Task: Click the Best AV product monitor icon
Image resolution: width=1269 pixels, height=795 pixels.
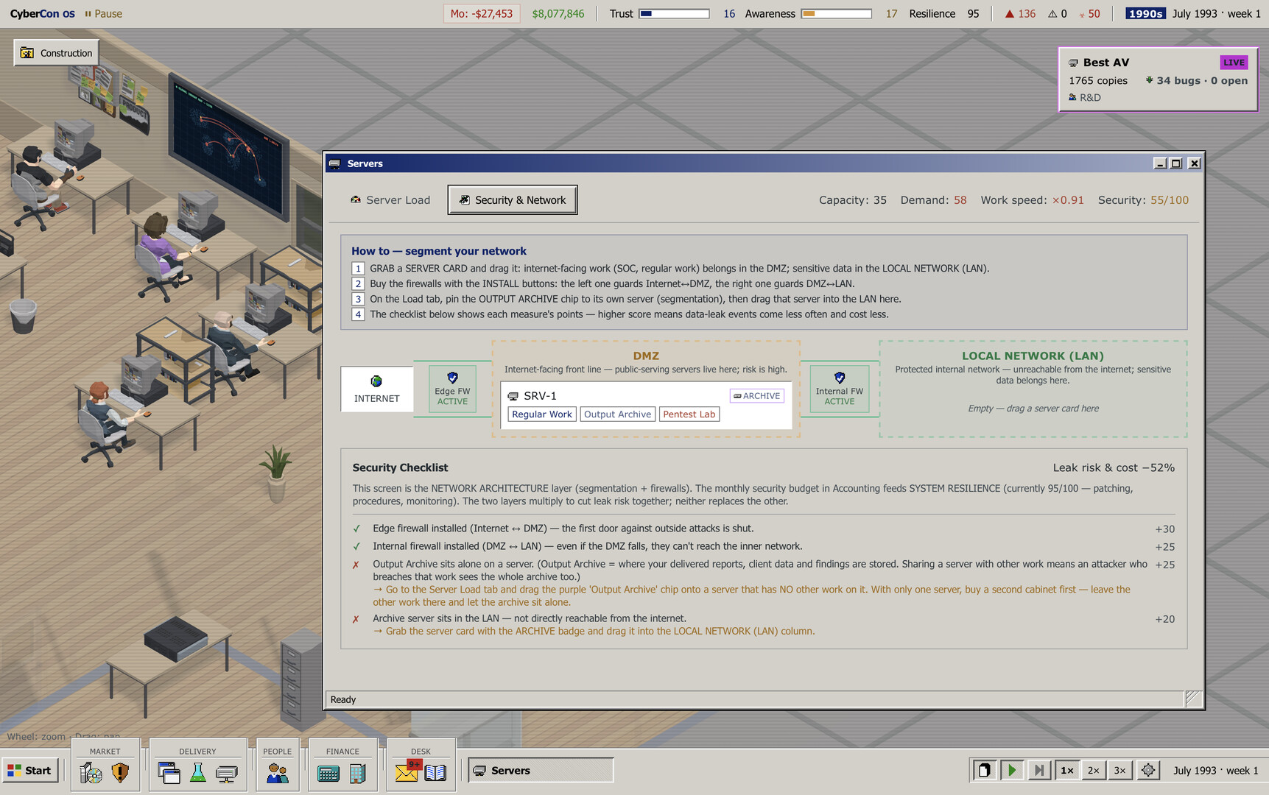Action: [1073, 63]
